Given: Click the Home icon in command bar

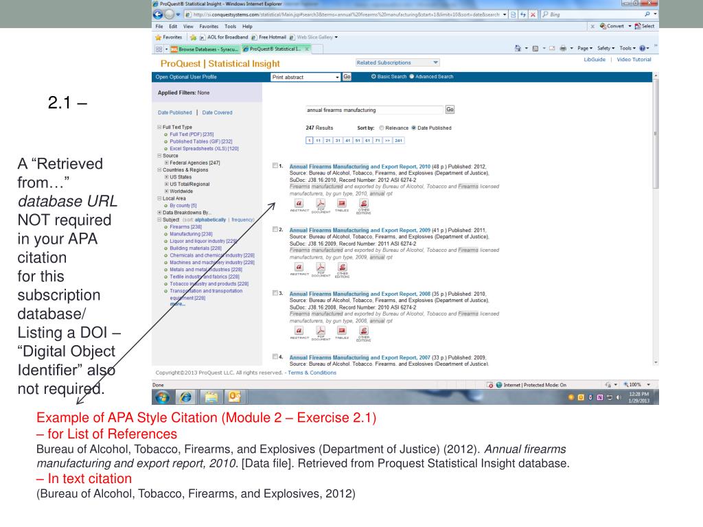Looking at the screenshot, I should click(x=518, y=48).
